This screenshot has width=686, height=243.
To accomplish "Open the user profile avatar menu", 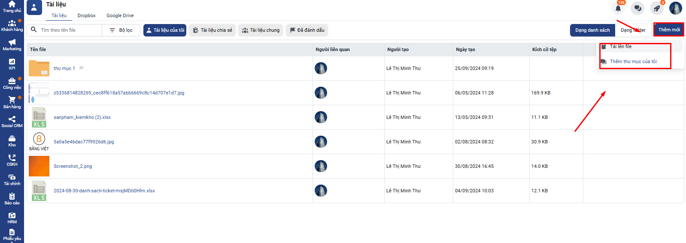I will [x=675, y=8].
